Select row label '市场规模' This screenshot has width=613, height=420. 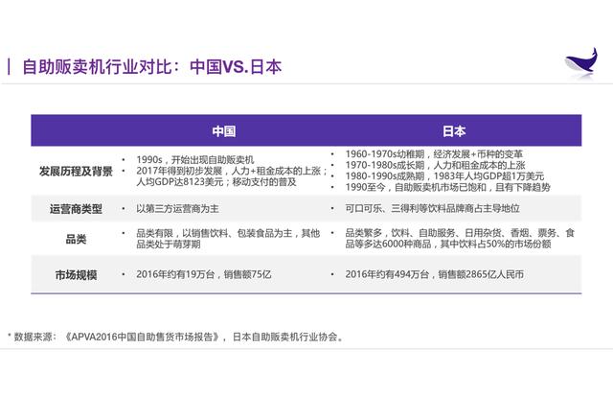[76, 275]
